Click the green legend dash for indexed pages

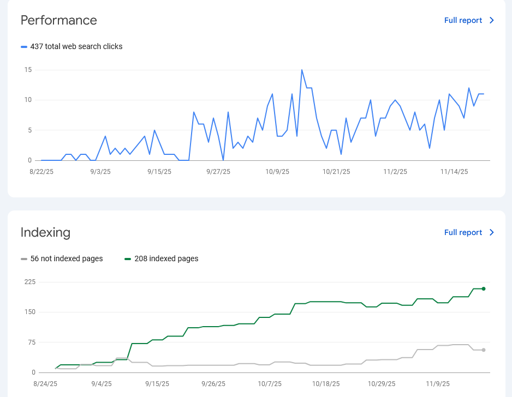127,258
